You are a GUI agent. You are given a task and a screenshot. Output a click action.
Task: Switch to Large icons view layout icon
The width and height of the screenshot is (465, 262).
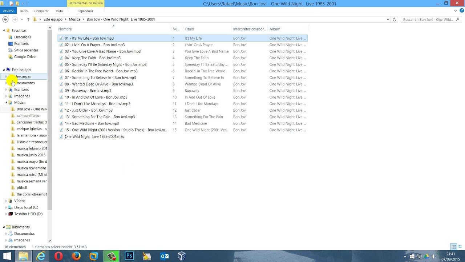click(x=460, y=247)
